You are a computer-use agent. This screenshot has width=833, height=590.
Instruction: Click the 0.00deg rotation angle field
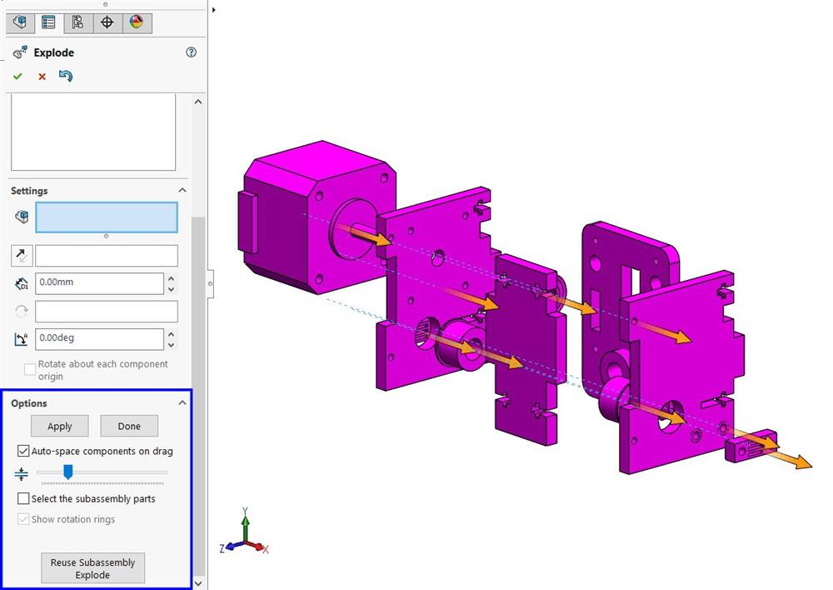99,339
